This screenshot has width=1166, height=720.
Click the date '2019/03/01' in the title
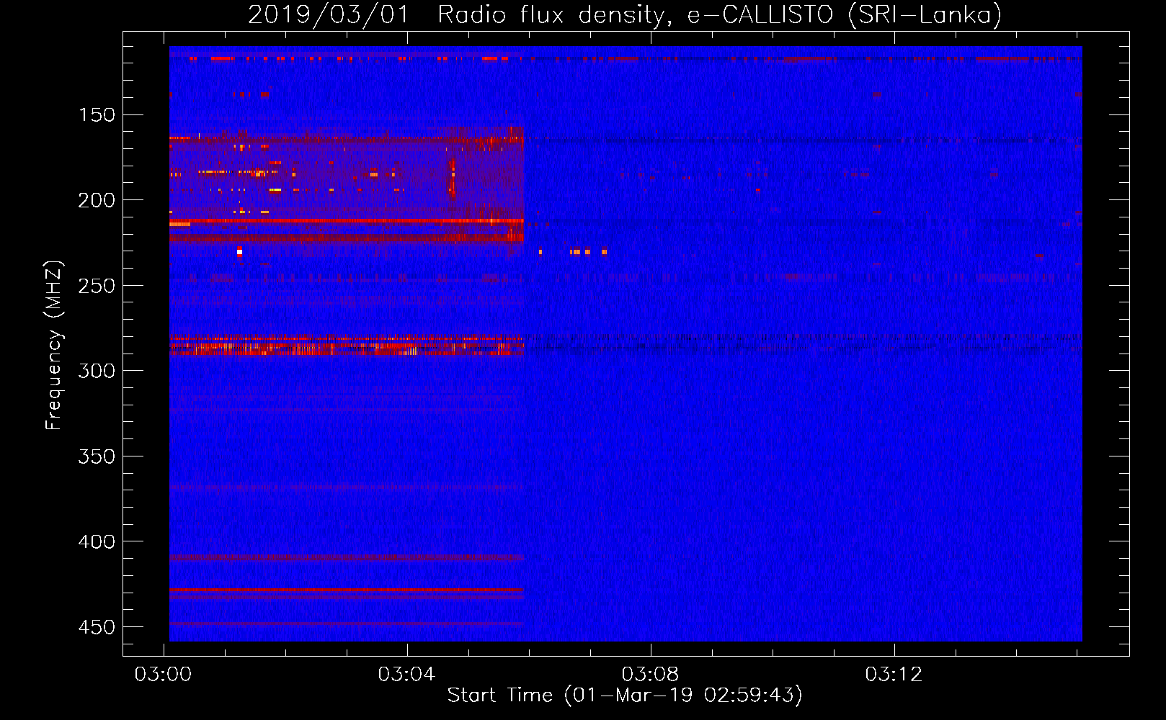[x=329, y=14]
